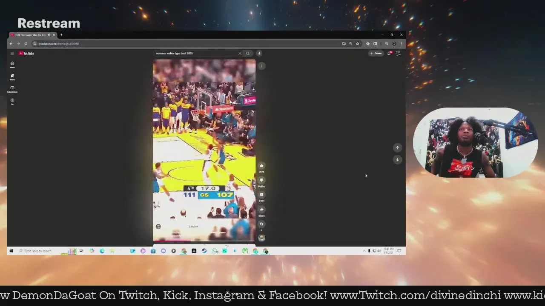The width and height of the screenshot is (545, 306).
Task: Open YouTube notifications bell
Action: click(389, 54)
